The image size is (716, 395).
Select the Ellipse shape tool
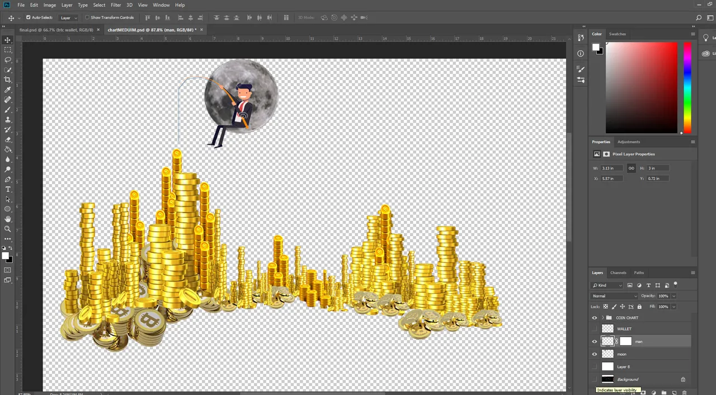point(8,209)
